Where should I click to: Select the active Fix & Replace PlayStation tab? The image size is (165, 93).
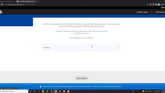(26, 2)
